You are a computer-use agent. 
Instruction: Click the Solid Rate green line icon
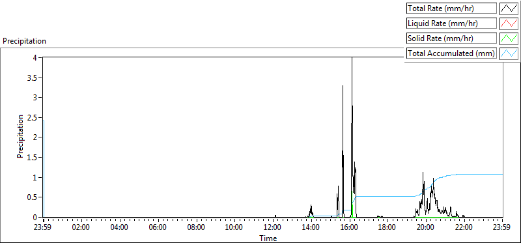click(x=509, y=38)
